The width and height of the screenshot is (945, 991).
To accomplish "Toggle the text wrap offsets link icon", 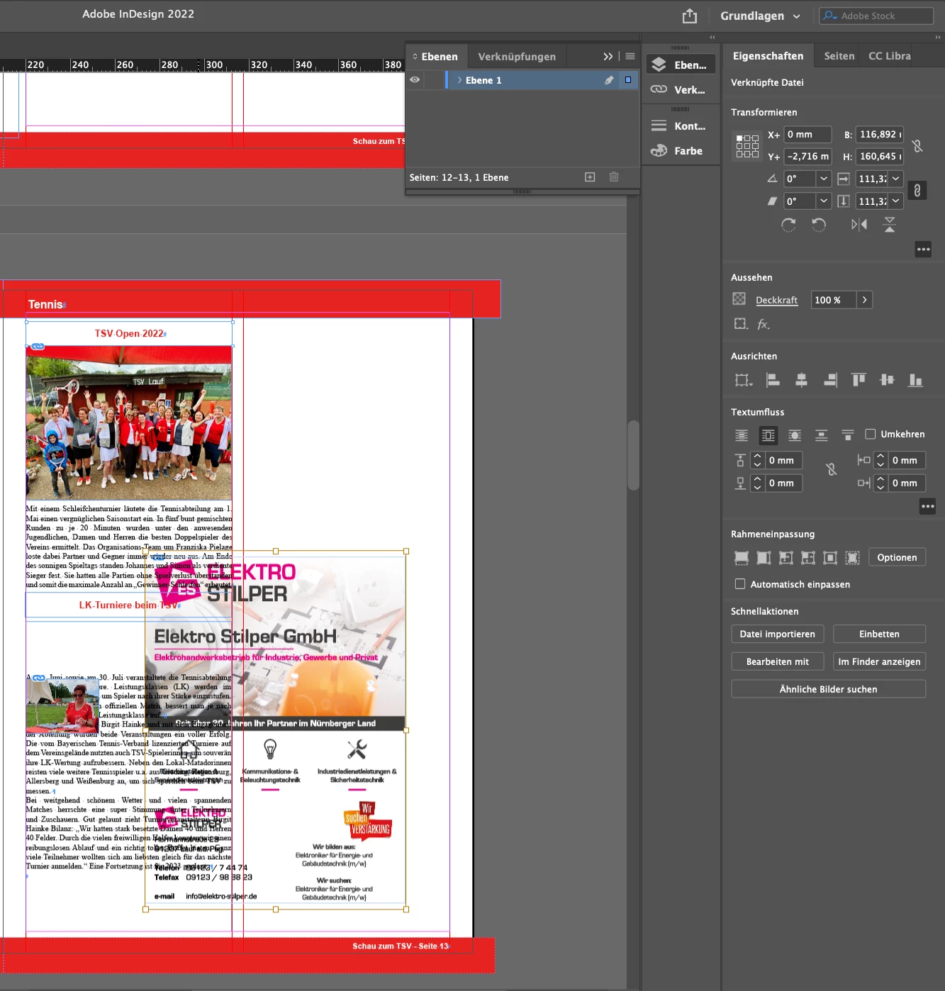I will click(832, 469).
